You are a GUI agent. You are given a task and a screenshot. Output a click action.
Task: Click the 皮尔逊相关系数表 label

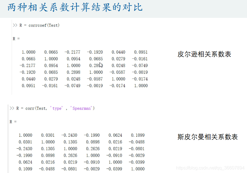(x=204, y=54)
